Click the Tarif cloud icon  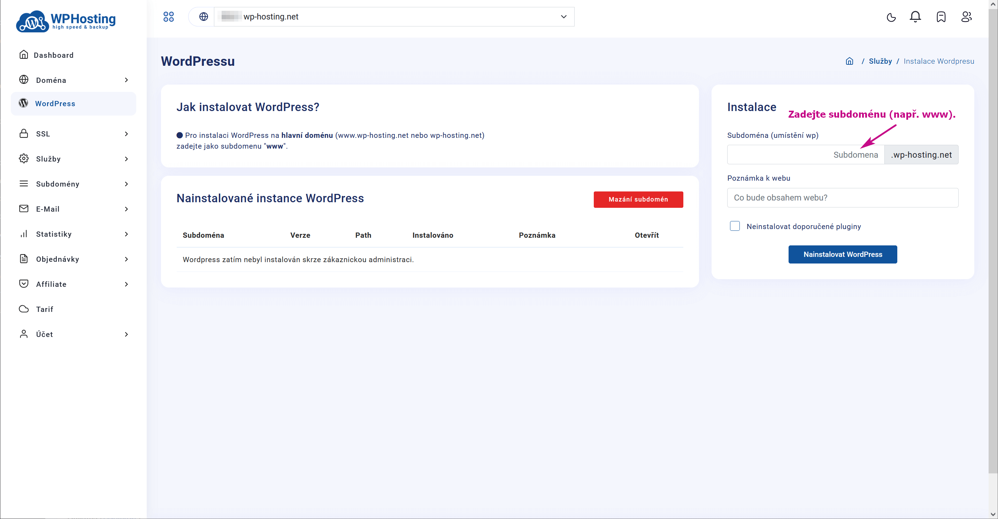[x=24, y=309]
